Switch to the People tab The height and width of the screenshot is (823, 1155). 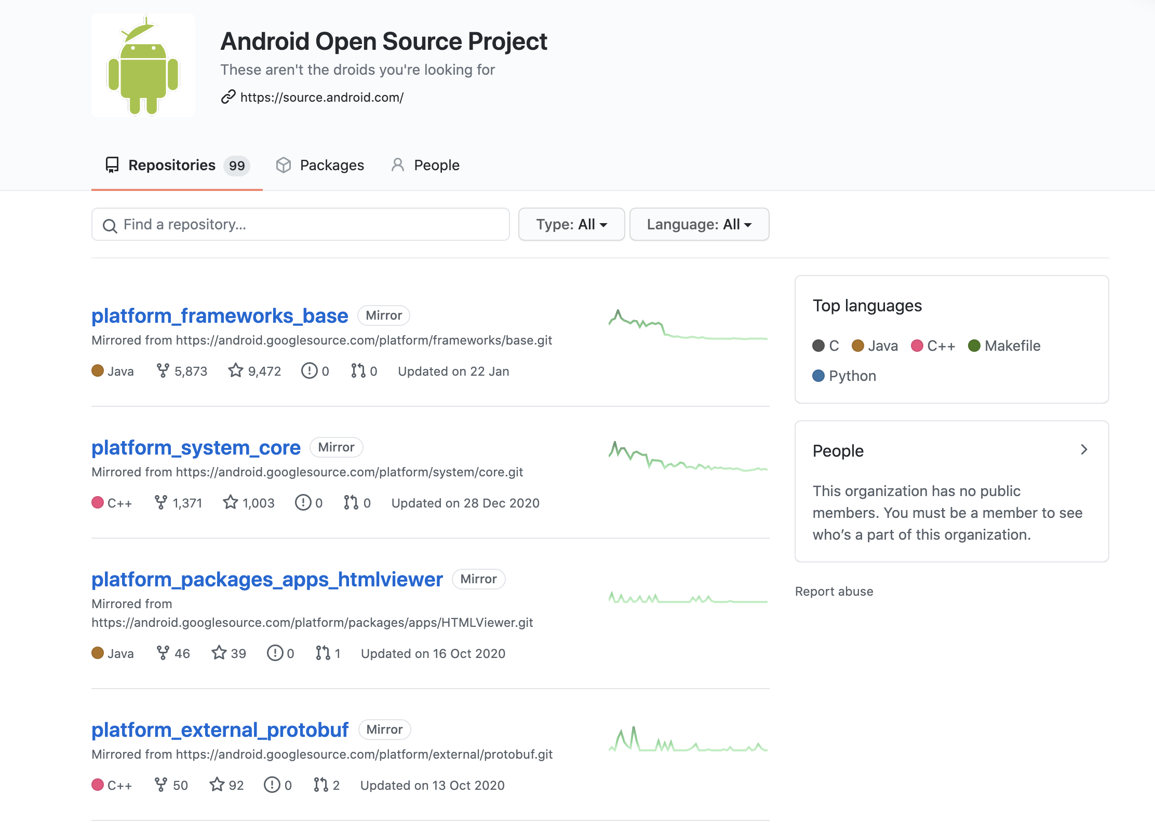click(425, 165)
